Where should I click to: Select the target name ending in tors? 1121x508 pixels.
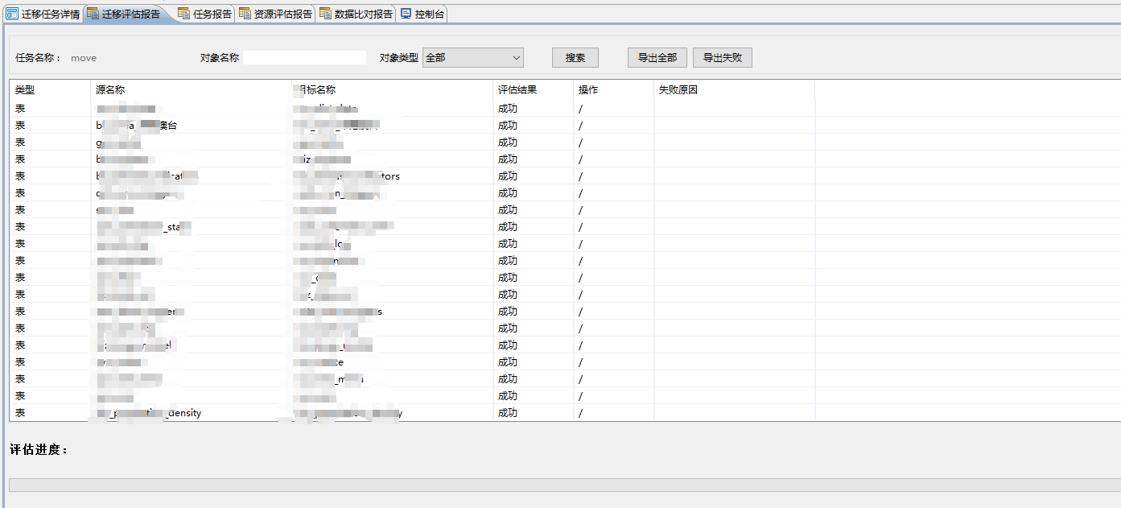tap(347, 176)
